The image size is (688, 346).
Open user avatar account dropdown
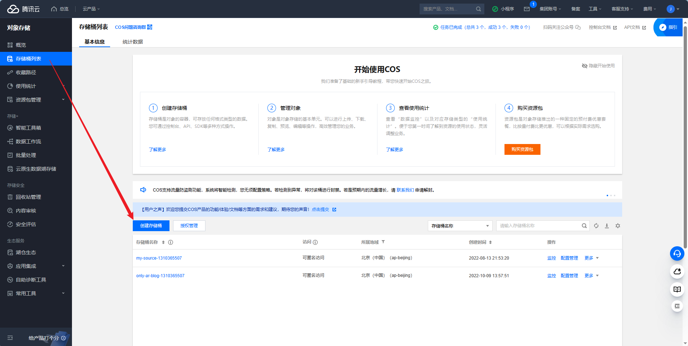coord(673,9)
